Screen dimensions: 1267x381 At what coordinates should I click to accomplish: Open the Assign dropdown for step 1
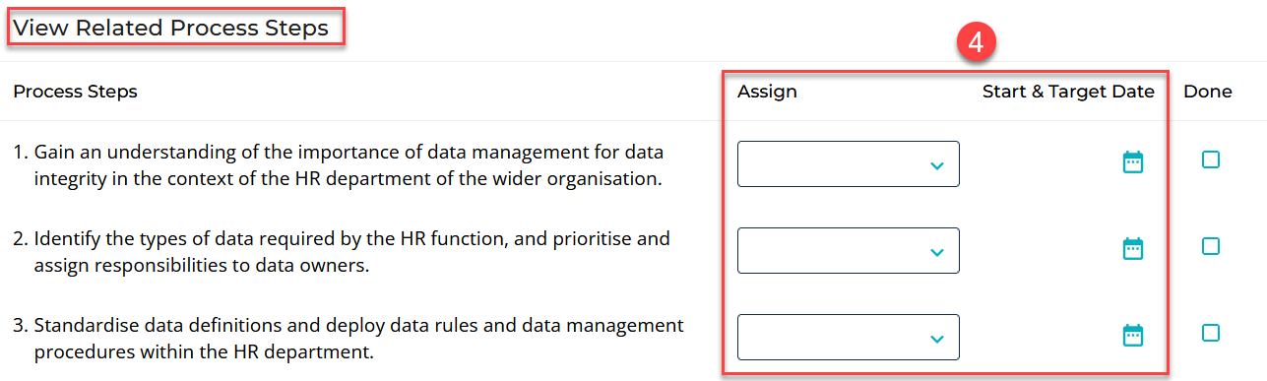coord(849,163)
